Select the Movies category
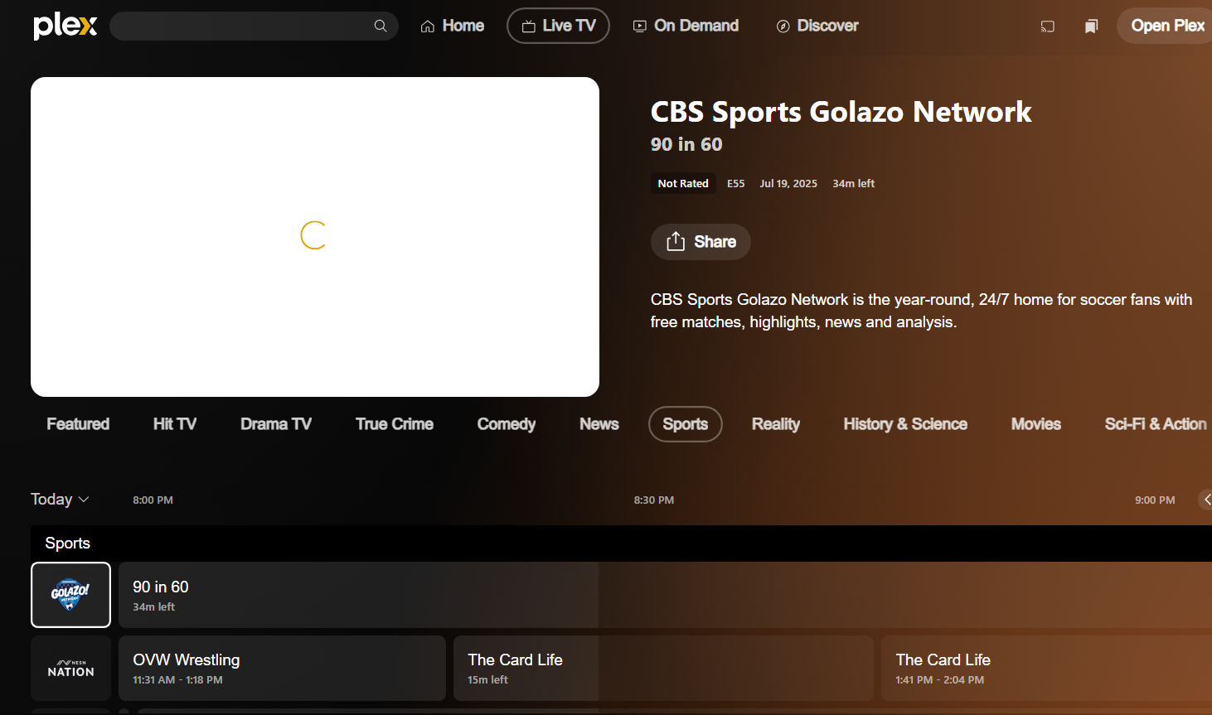 [x=1035, y=423]
